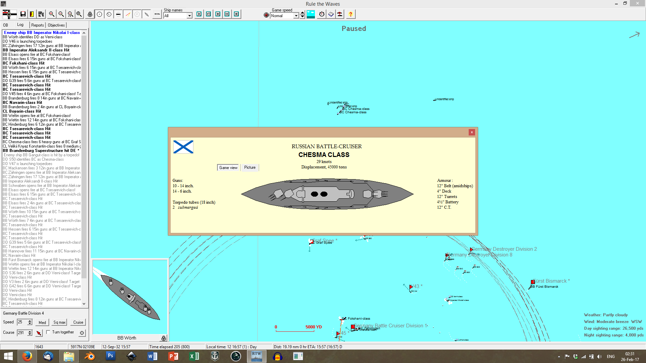Toggle the red record button by Game speed
This screenshot has width=646, height=363.
(x=266, y=15)
